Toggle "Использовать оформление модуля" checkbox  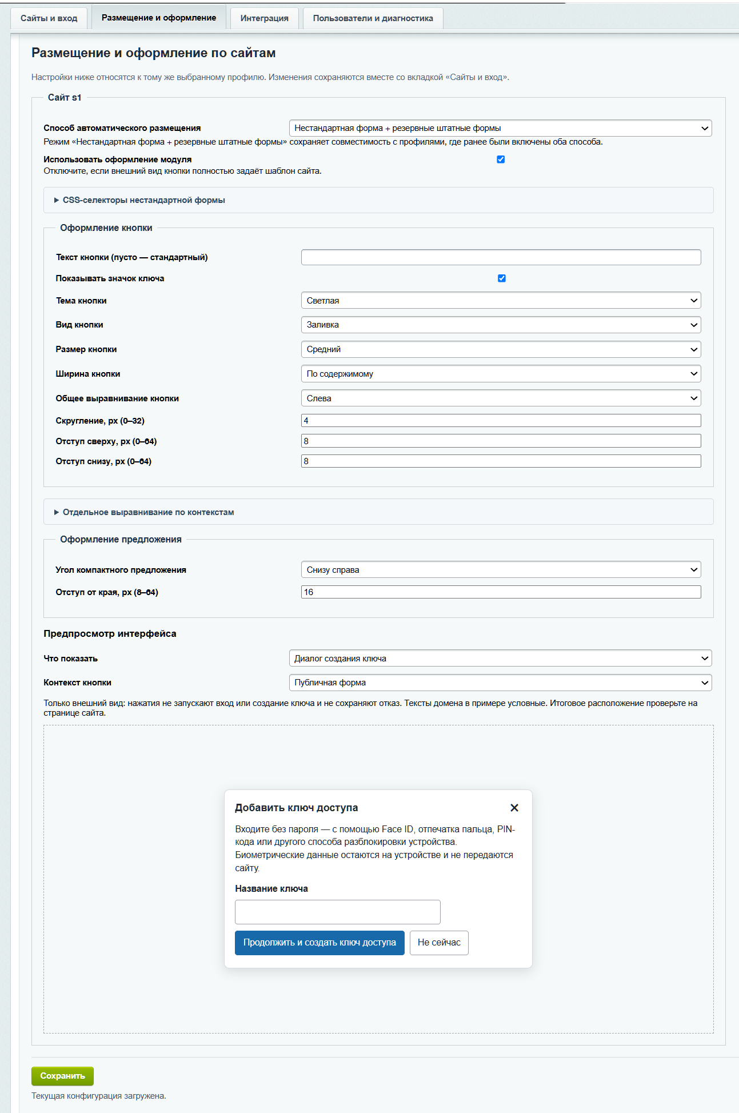pyautogui.click(x=501, y=159)
